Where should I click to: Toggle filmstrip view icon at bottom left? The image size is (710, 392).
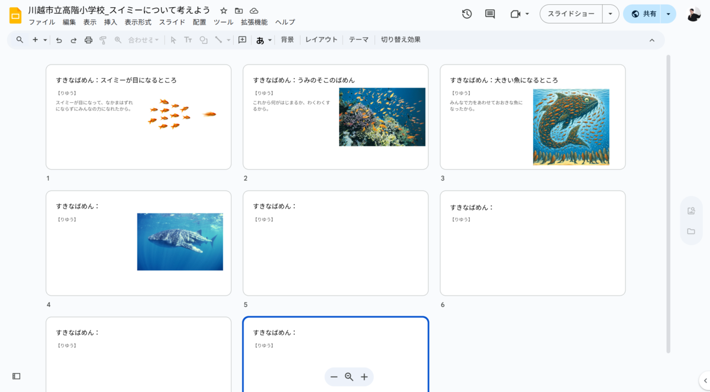click(x=17, y=376)
